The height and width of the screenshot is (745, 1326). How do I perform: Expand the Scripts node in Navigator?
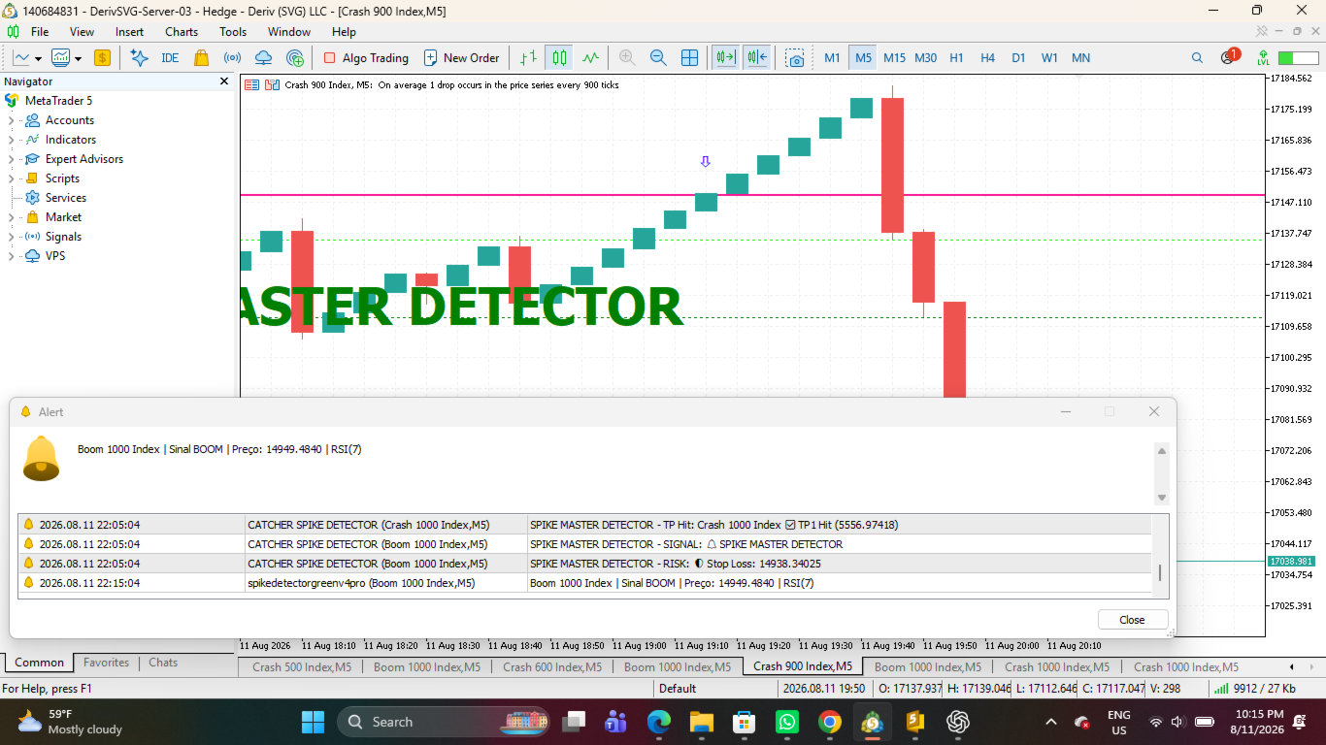point(12,178)
